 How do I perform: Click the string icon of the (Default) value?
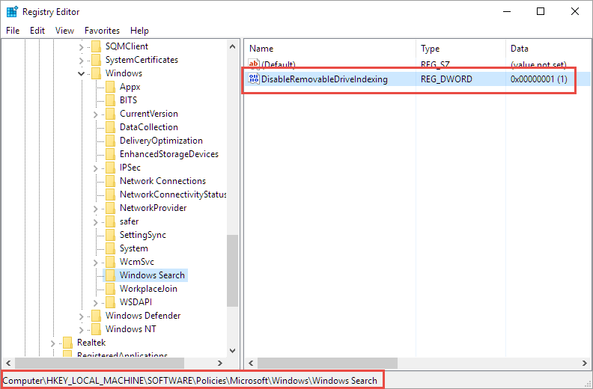(254, 65)
